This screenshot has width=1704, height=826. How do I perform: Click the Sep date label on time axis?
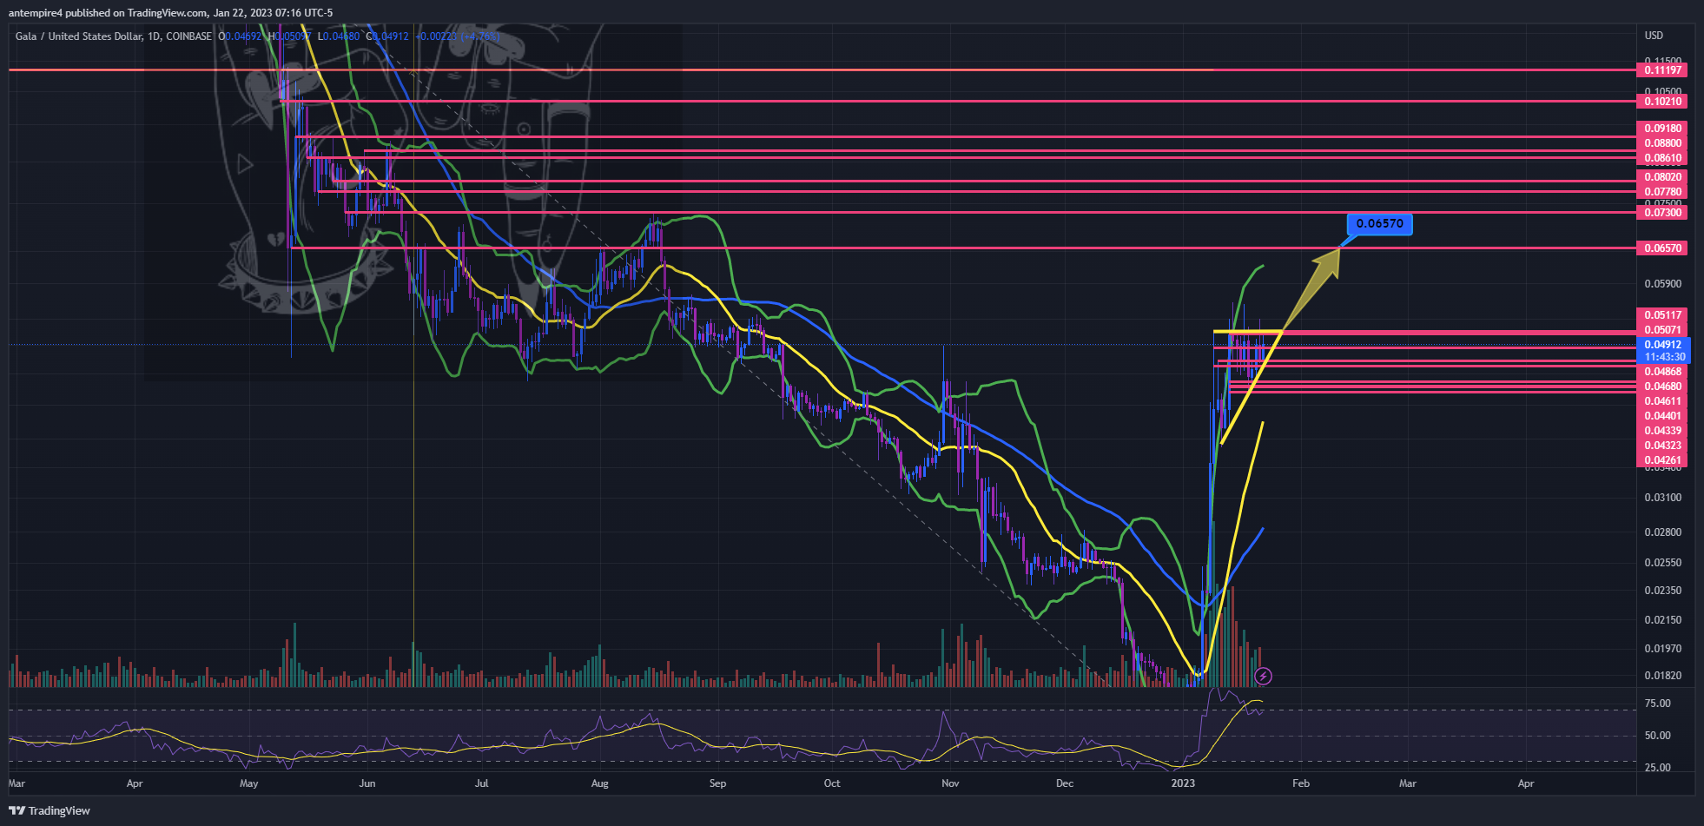pyautogui.click(x=717, y=783)
